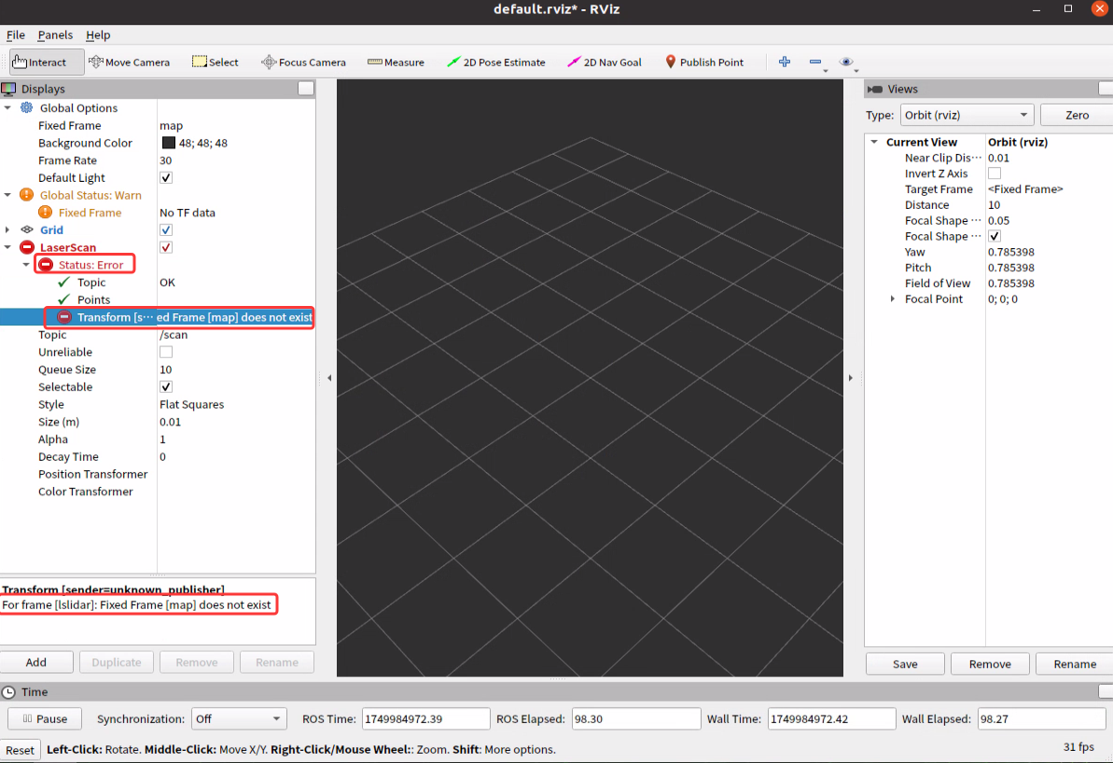Viewport: 1113px width, 763px height.
Task: Select the Interact tool
Action: pyautogui.click(x=44, y=62)
